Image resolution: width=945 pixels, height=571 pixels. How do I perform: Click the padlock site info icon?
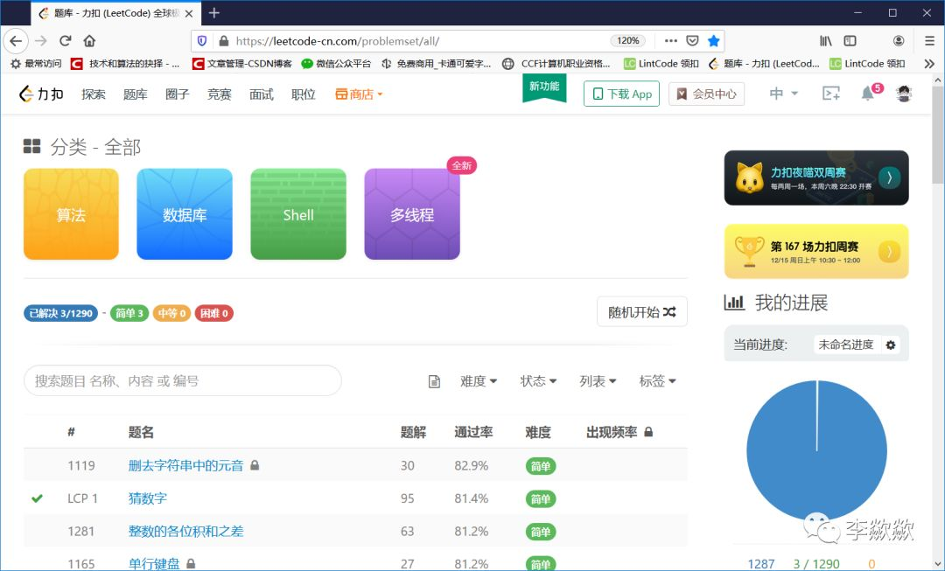pyautogui.click(x=224, y=41)
